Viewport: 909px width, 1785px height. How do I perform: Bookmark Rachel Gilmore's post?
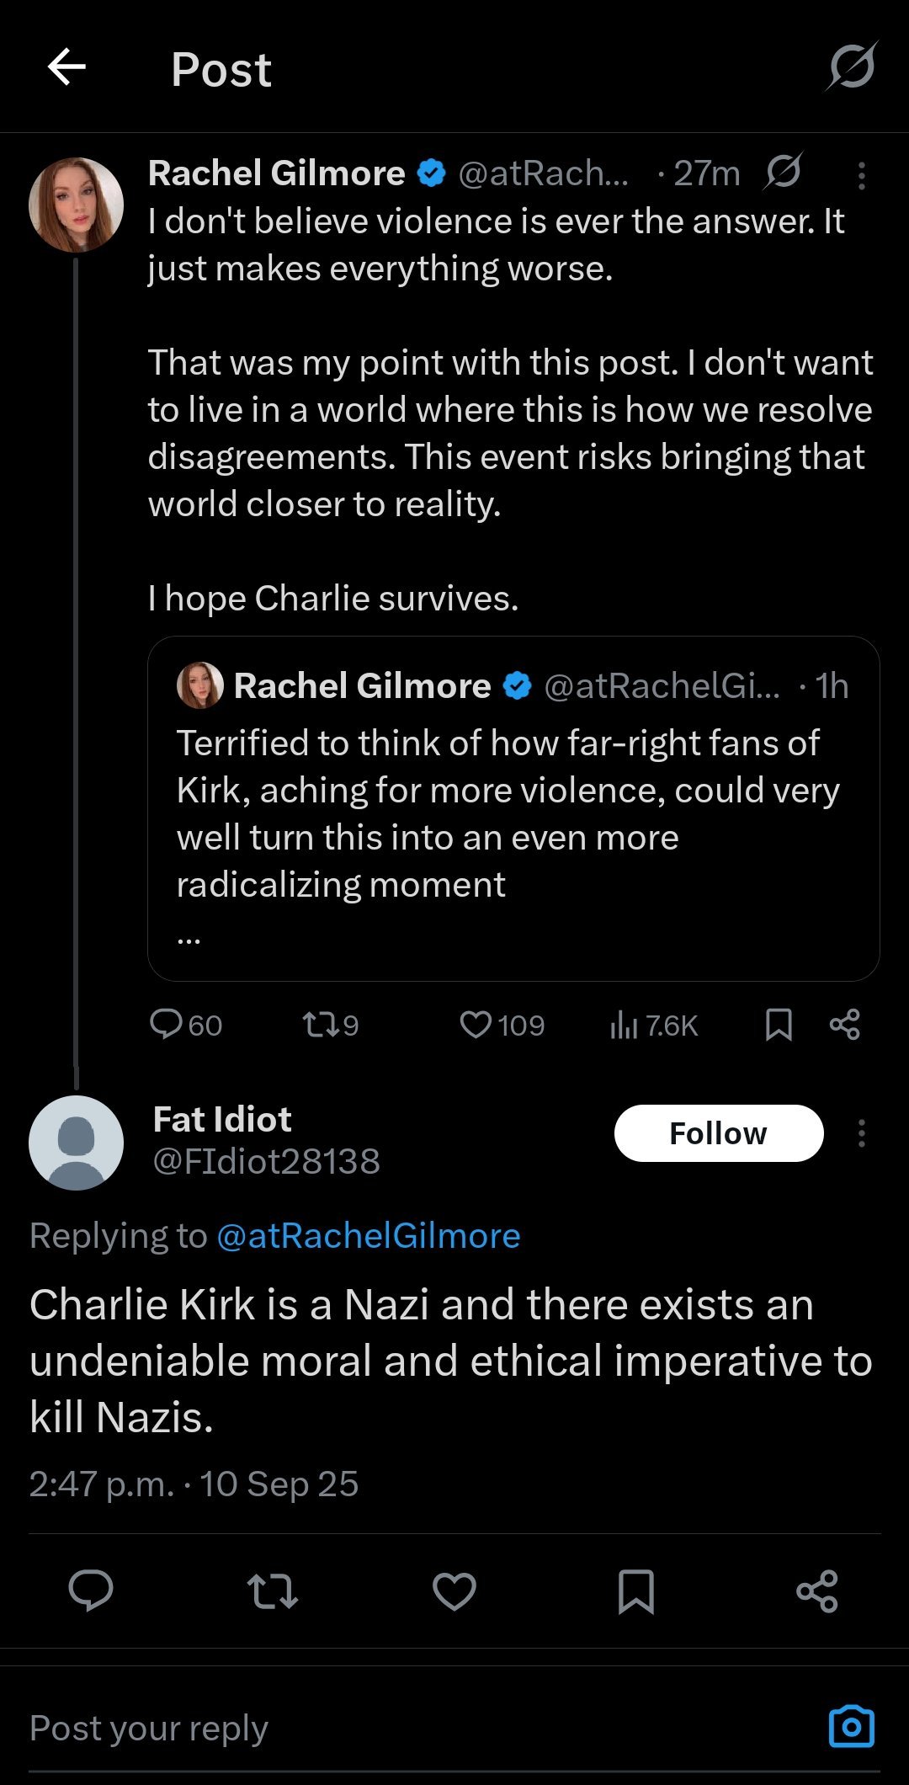pos(779,1025)
